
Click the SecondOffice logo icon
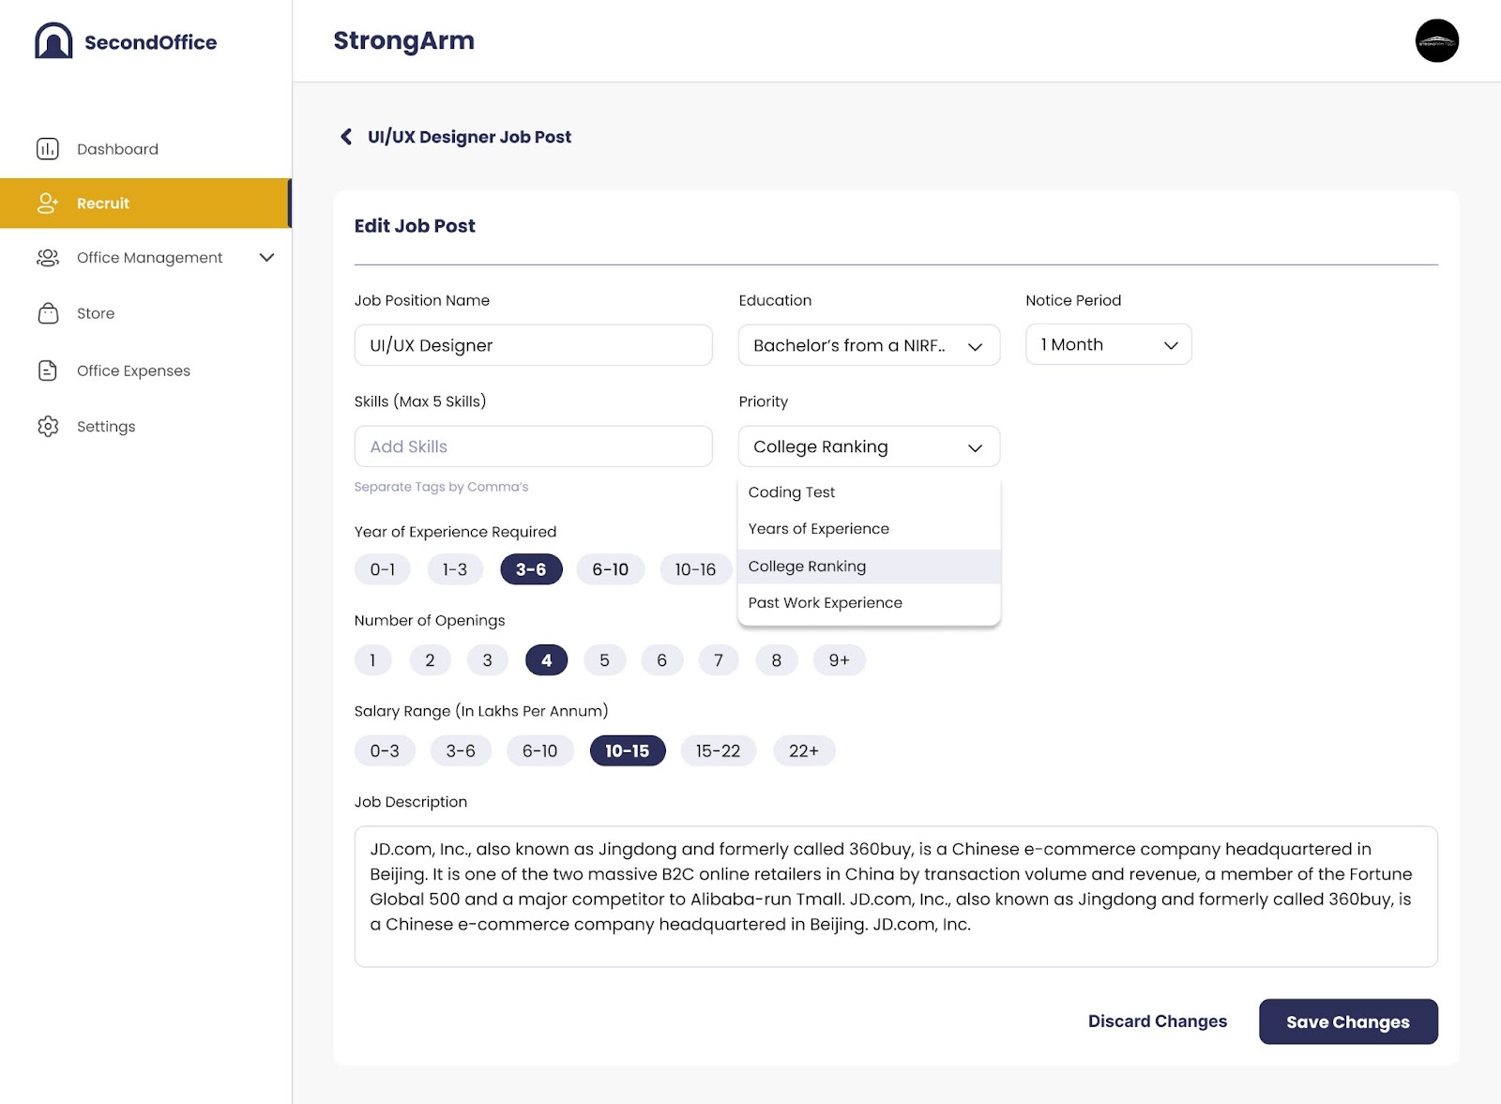[53, 41]
